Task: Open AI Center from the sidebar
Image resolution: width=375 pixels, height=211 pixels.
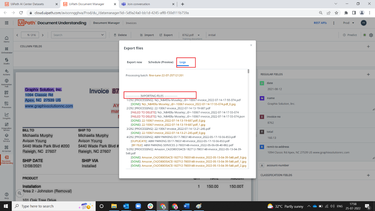Action: (x=7, y=149)
